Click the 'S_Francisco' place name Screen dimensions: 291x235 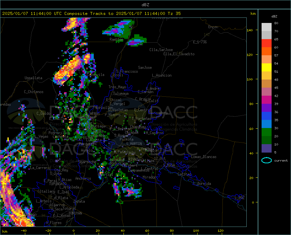click(x=127, y=71)
